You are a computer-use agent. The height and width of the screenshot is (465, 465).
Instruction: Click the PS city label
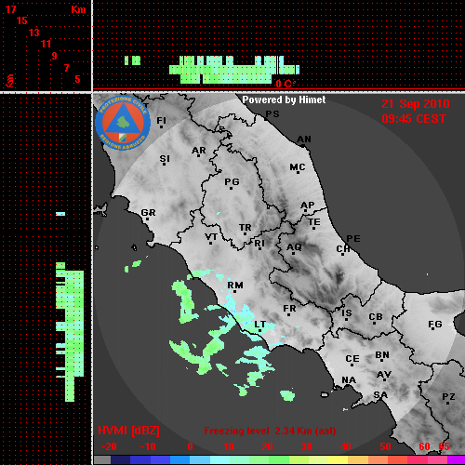(x=272, y=114)
